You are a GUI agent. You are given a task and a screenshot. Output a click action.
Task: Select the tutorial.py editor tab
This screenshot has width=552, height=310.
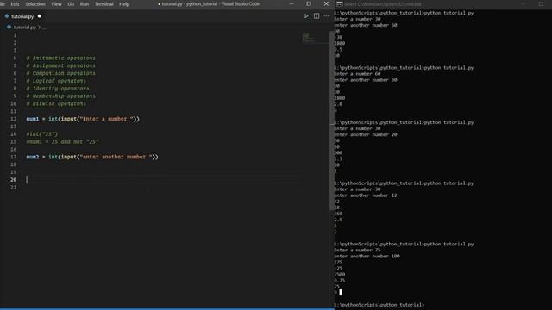22,16
